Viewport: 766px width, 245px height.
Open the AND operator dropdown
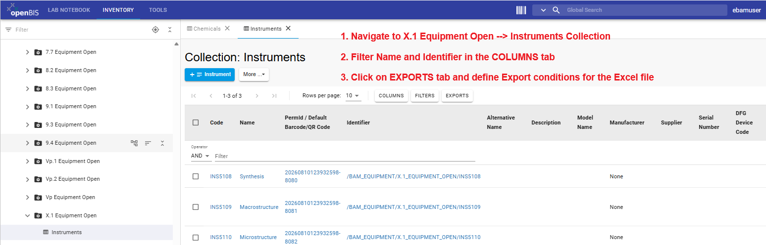tap(201, 156)
